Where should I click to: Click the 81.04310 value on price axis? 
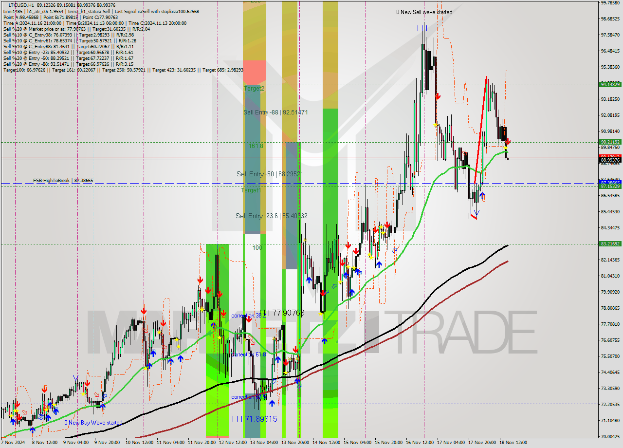pyautogui.click(x=610, y=276)
